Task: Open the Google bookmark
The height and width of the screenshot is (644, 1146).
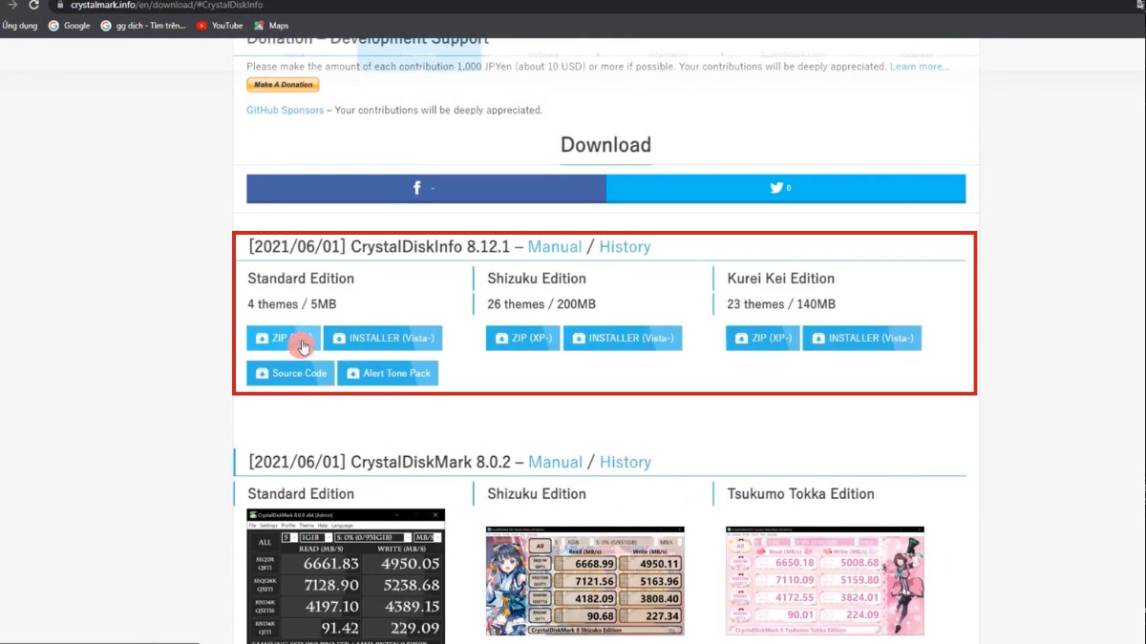Action: pos(69,26)
